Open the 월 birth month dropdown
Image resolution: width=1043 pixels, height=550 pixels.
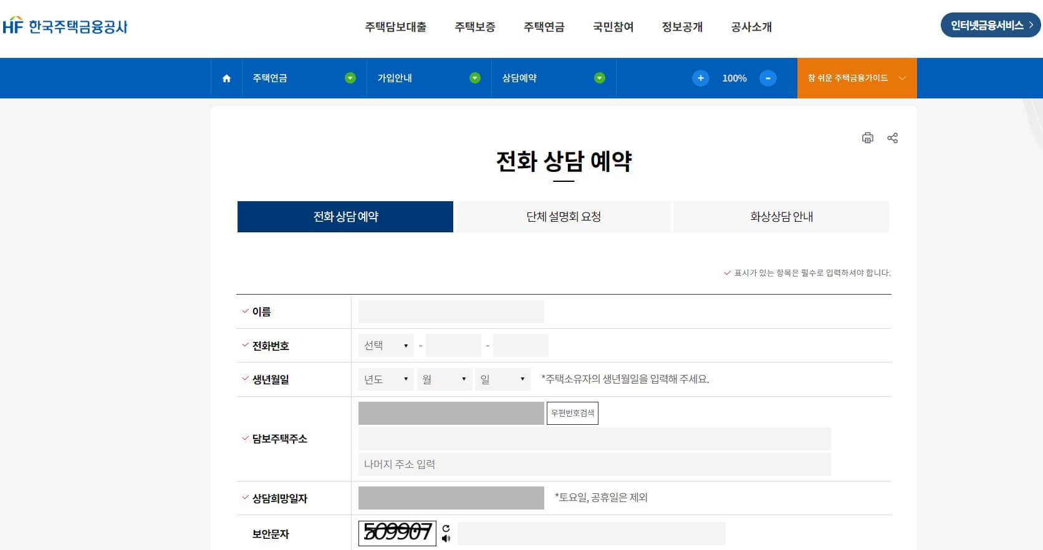tap(444, 379)
